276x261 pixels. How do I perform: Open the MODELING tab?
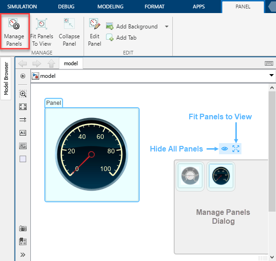(110, 7)
